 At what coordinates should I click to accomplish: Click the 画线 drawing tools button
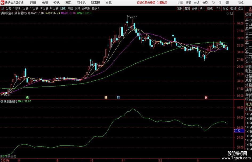click(x=210, y=8)
